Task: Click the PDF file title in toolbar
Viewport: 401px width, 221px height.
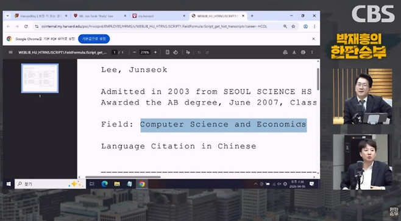Action: click(63, 52)
